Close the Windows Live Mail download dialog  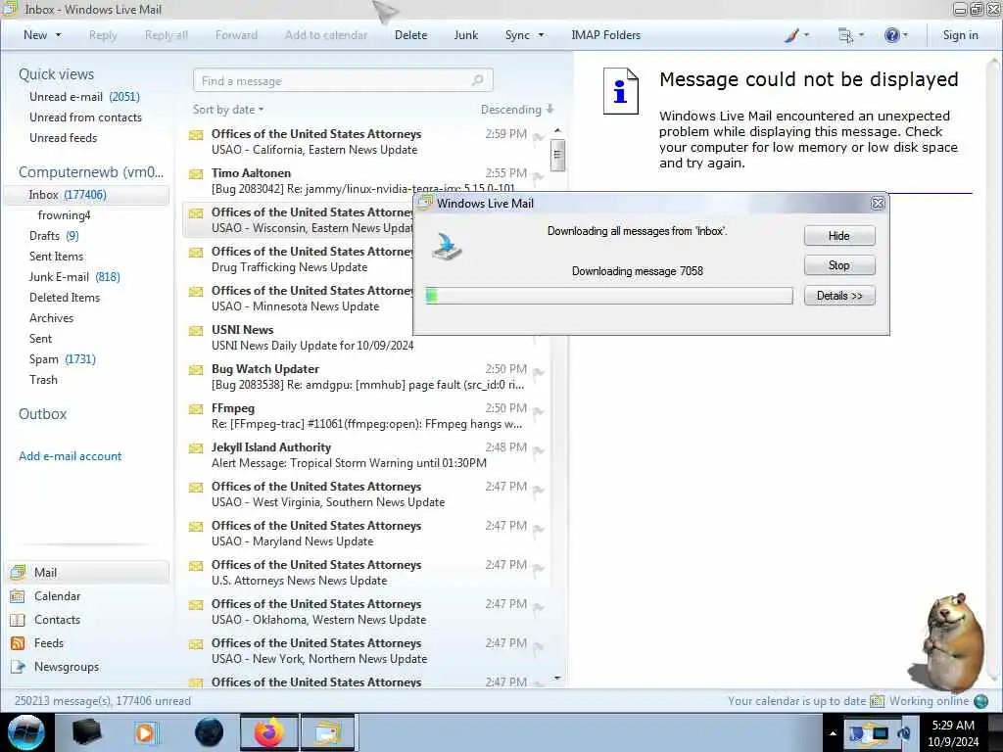tap(878, 203)
